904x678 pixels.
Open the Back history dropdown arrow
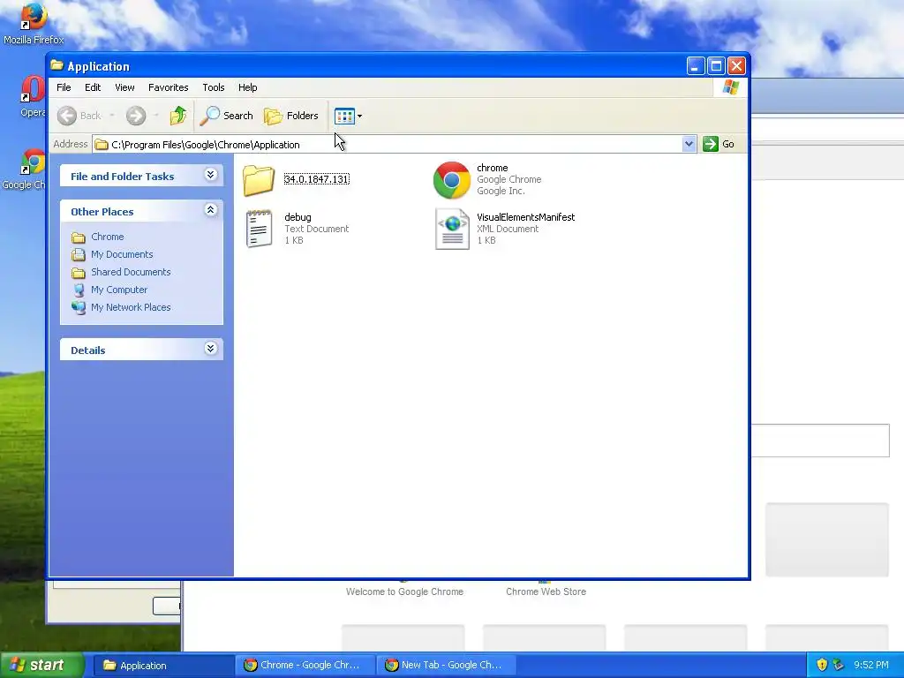click(x=112, y=116)
